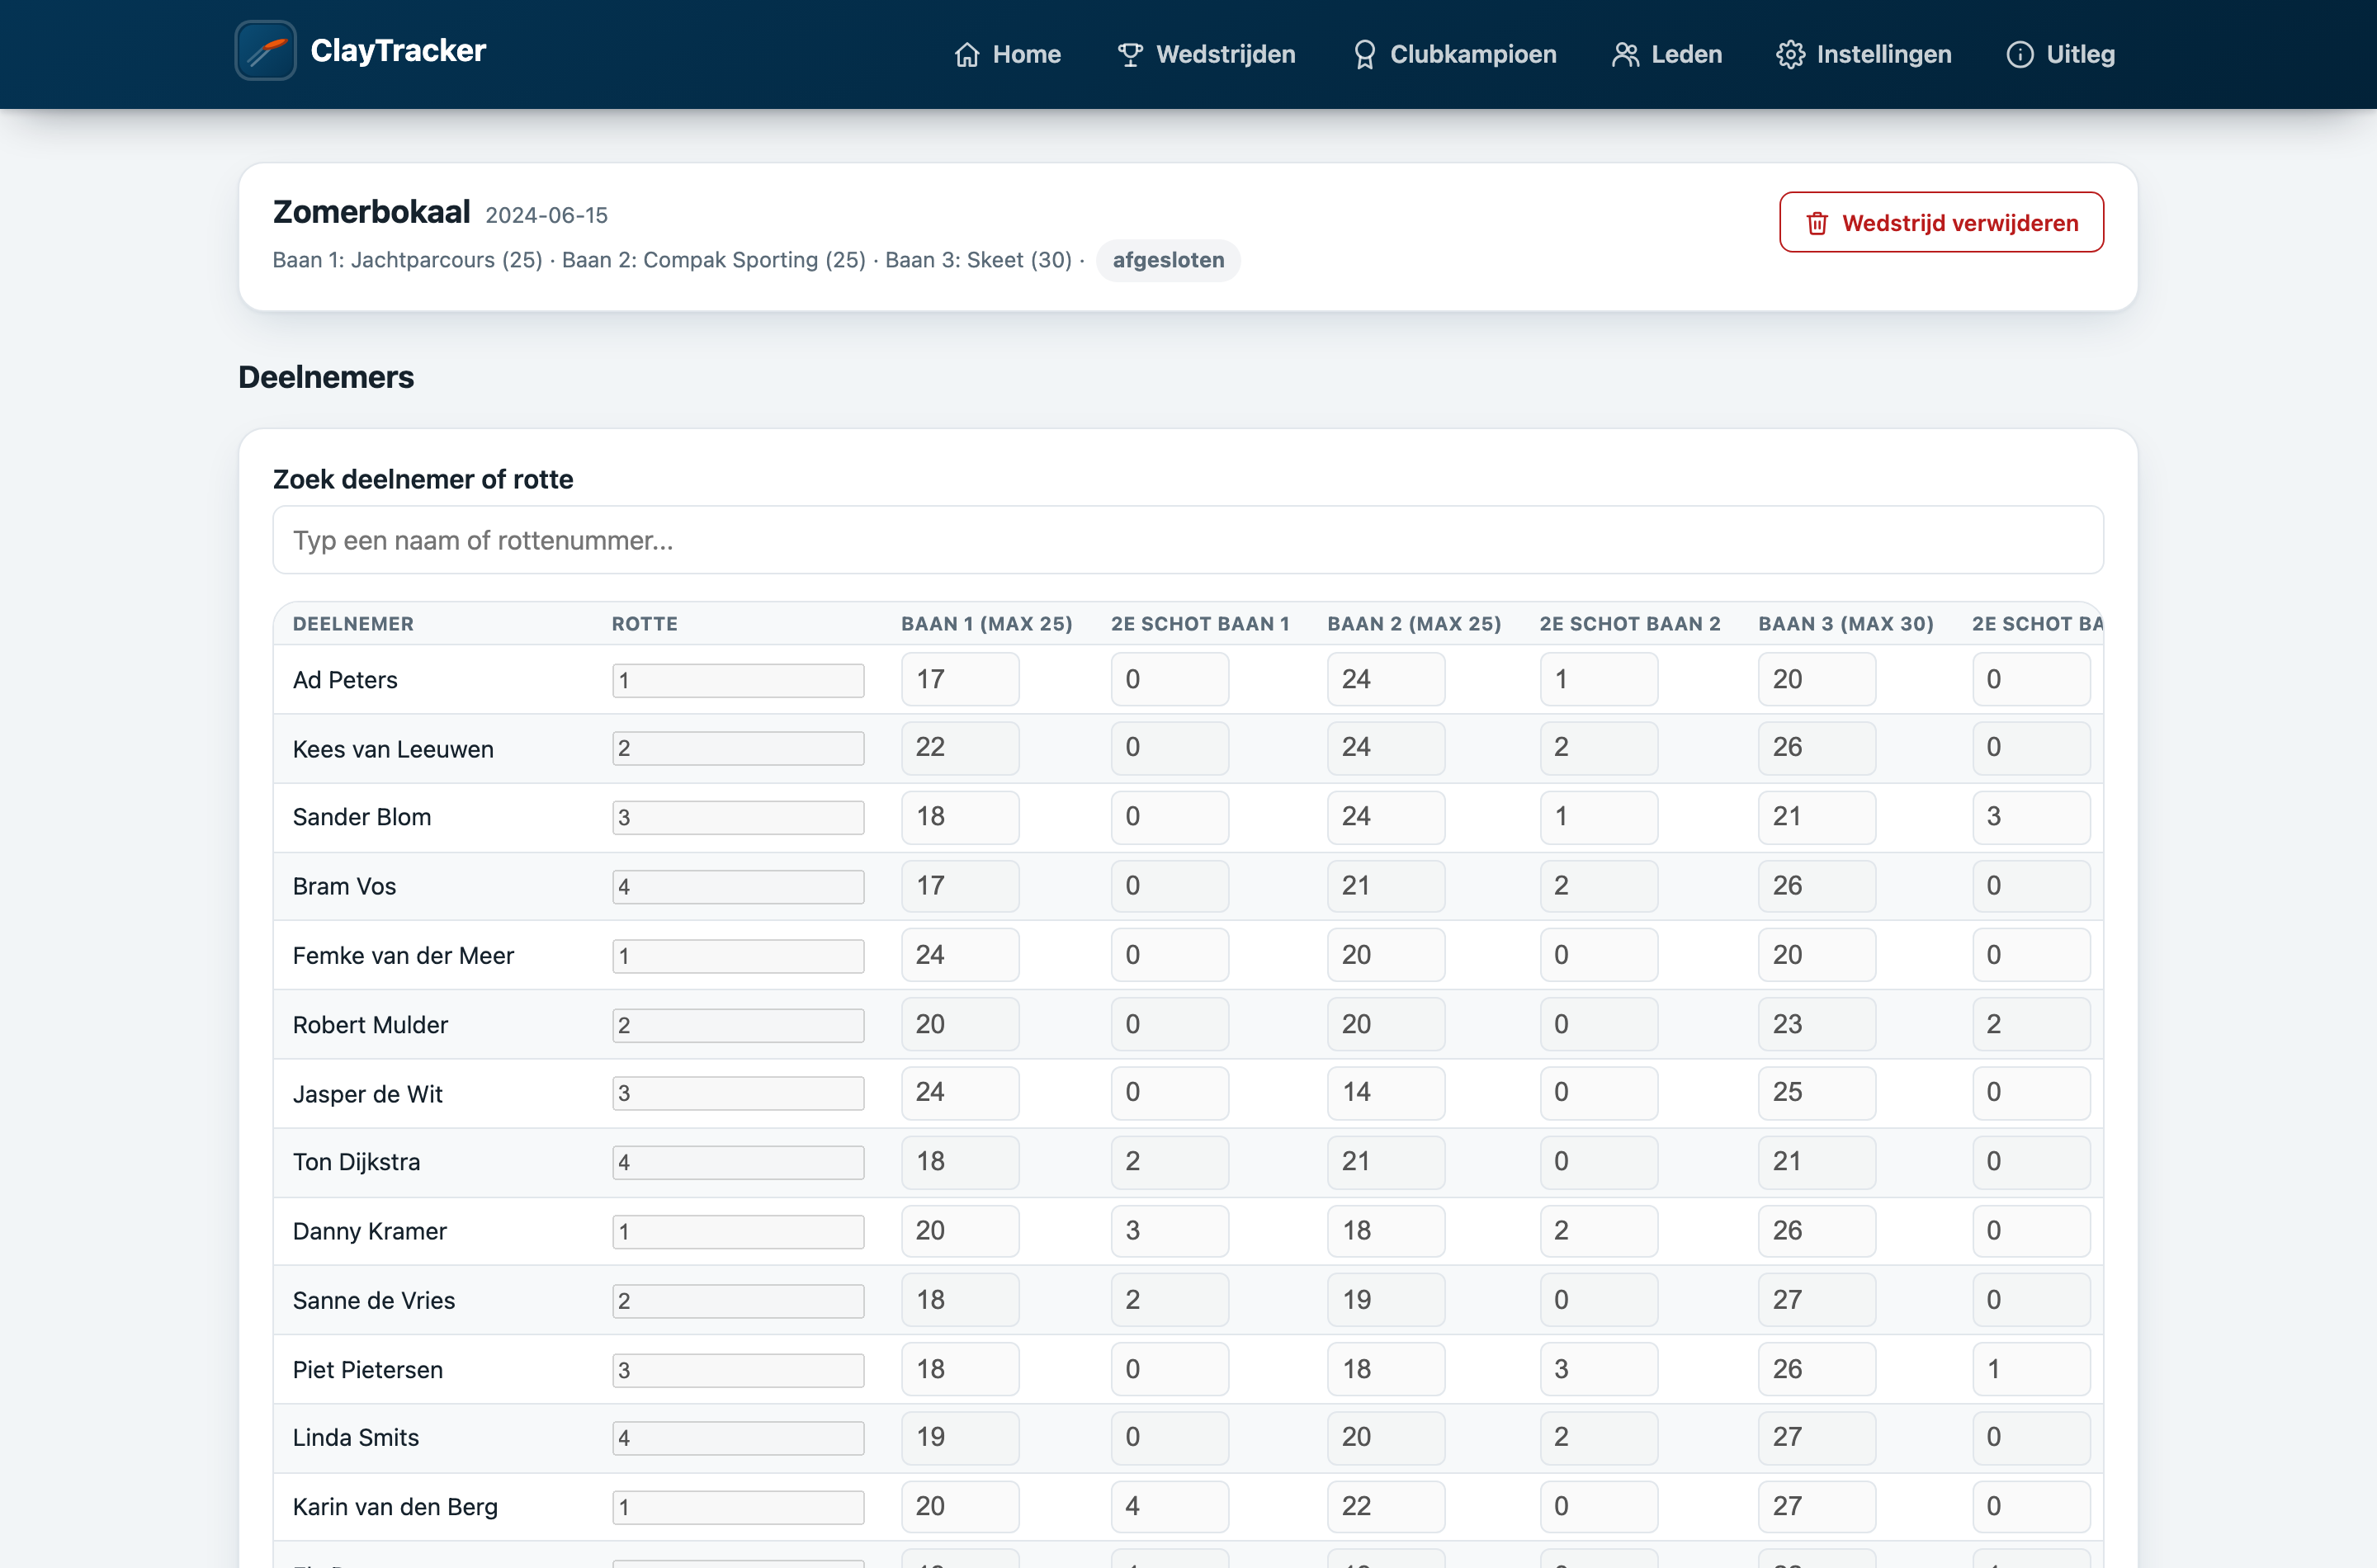Click the ClayTracker logo icon

point(265,51)
